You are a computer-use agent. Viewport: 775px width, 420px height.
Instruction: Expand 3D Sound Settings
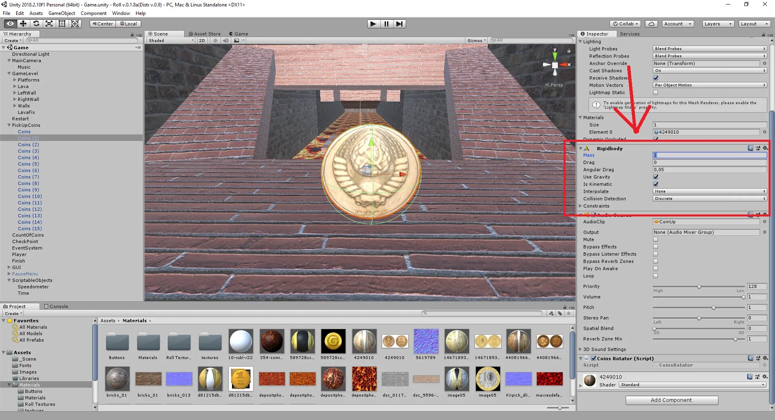coord(580,349)
